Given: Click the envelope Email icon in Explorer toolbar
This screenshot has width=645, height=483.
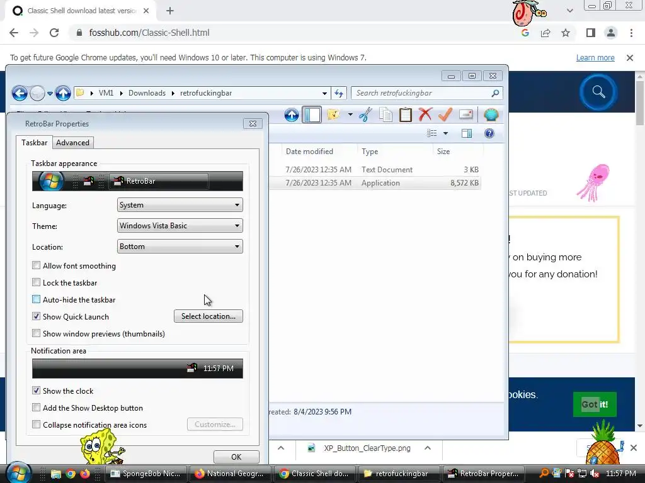Looking at the screenshot, I should pyautogui.click(x=465, y=114).
